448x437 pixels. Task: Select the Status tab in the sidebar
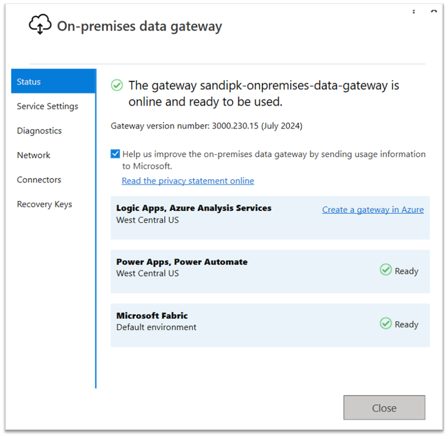(53, 82)
